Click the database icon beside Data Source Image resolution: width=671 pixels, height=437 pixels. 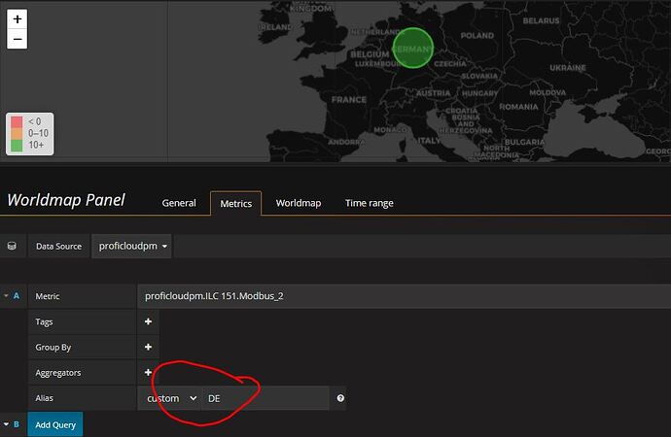(x=12, y=246)
